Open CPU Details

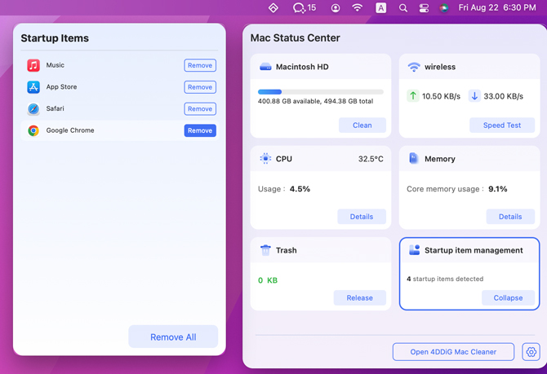click(x=362, y=217)
